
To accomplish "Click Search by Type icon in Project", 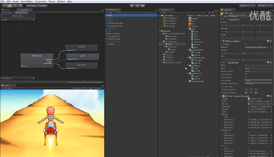I will pyautogui.click(x=209, y=13).
